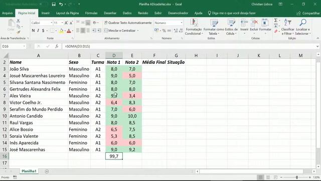Click the Format Painter brush icon

click(19, 32)
